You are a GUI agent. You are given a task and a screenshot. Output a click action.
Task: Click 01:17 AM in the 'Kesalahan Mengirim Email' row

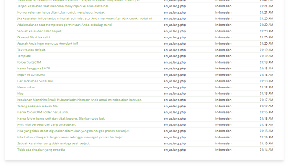(266, 100)
